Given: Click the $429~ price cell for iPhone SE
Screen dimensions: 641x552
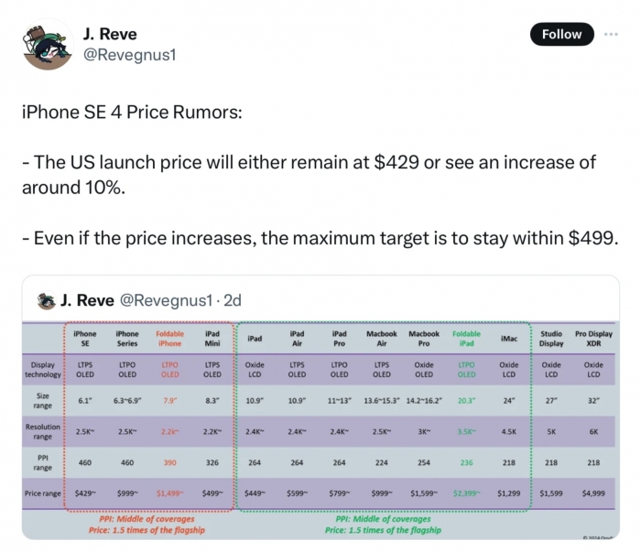Looking at the screenshot, I should point(84,492).
